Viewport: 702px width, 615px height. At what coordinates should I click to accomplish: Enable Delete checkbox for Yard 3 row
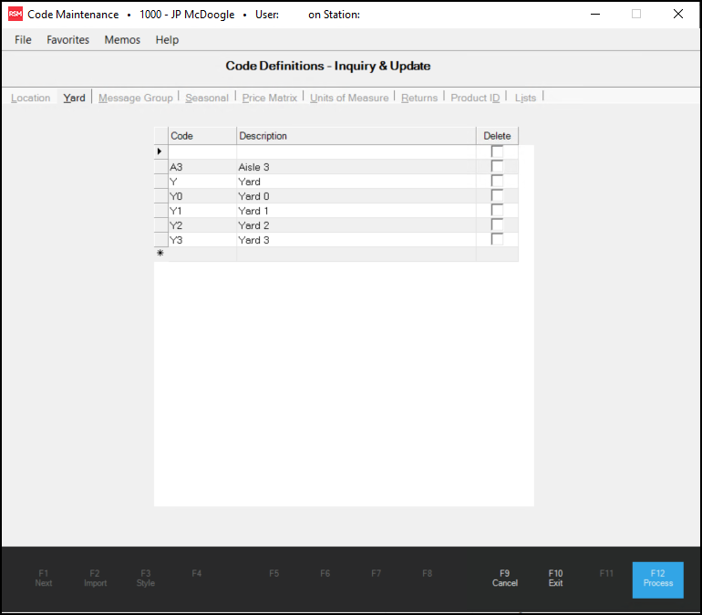click(497, 239)
